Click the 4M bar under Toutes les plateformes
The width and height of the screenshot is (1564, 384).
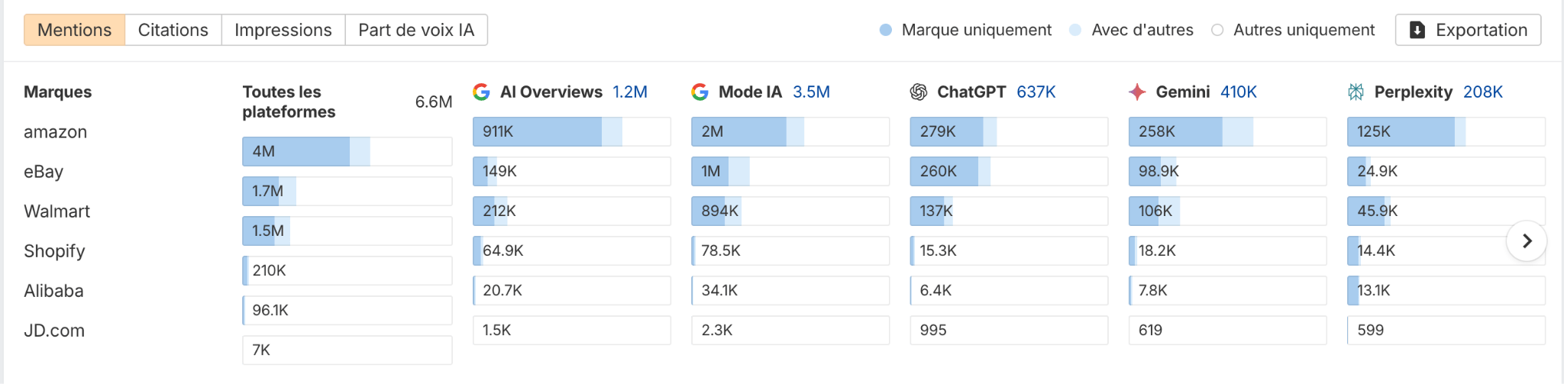[x=347, y=151]
